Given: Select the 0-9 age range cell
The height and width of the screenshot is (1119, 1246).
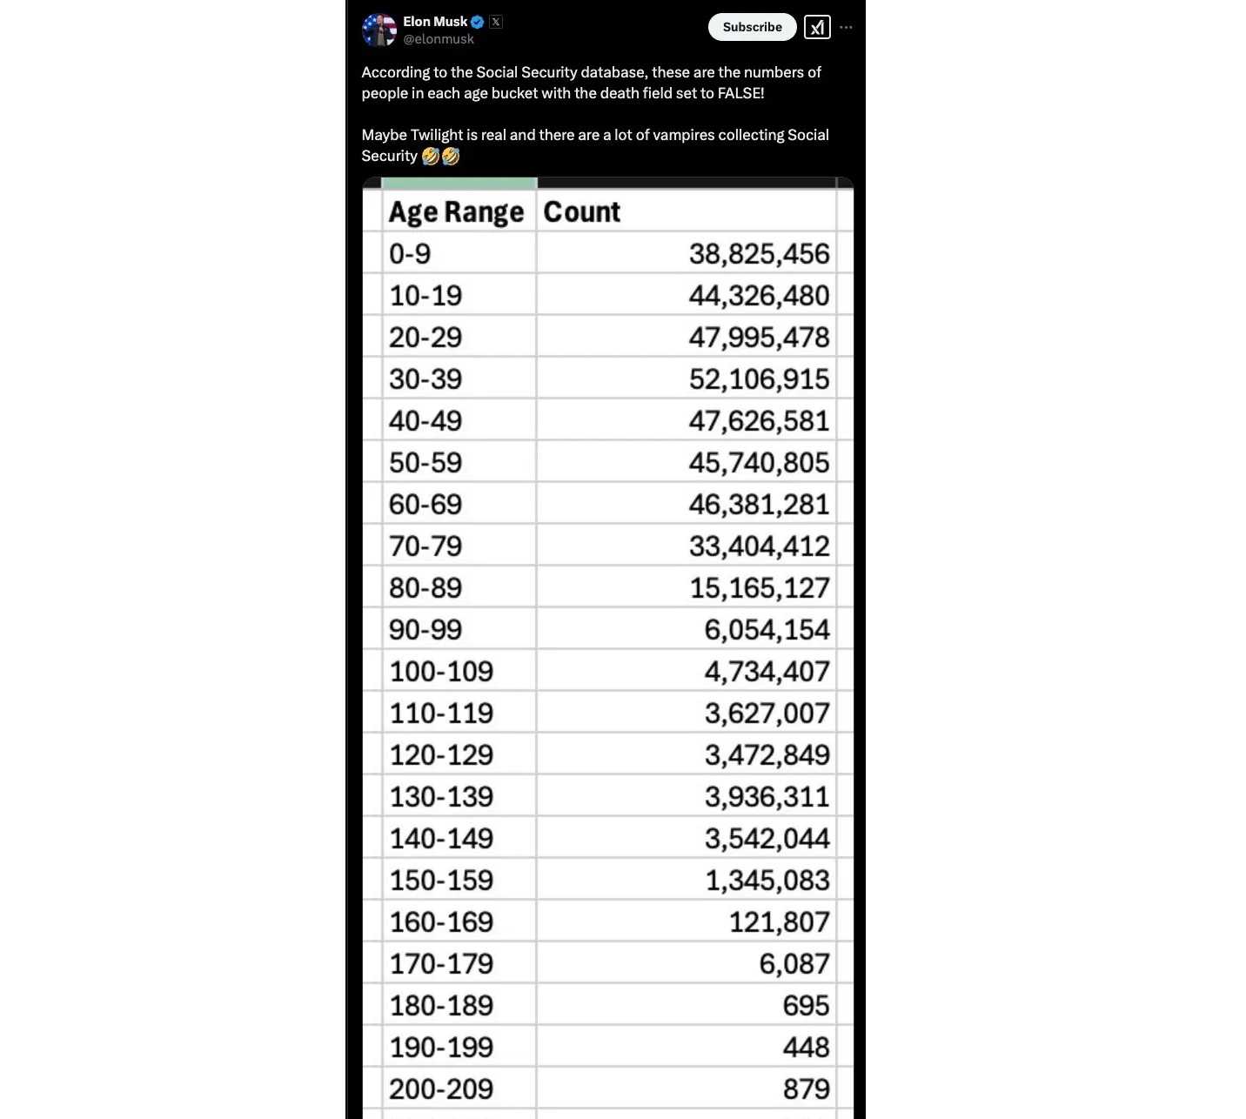Looking at the screenshot, I should point(410,253).
